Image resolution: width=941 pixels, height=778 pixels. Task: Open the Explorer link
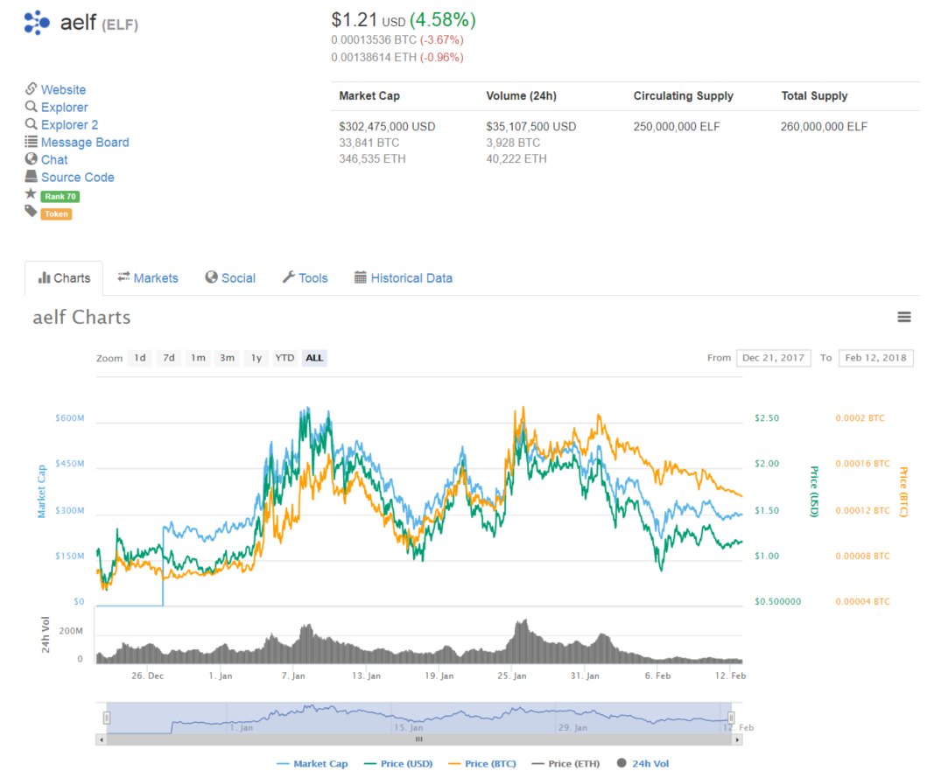[x=64, y=107]
